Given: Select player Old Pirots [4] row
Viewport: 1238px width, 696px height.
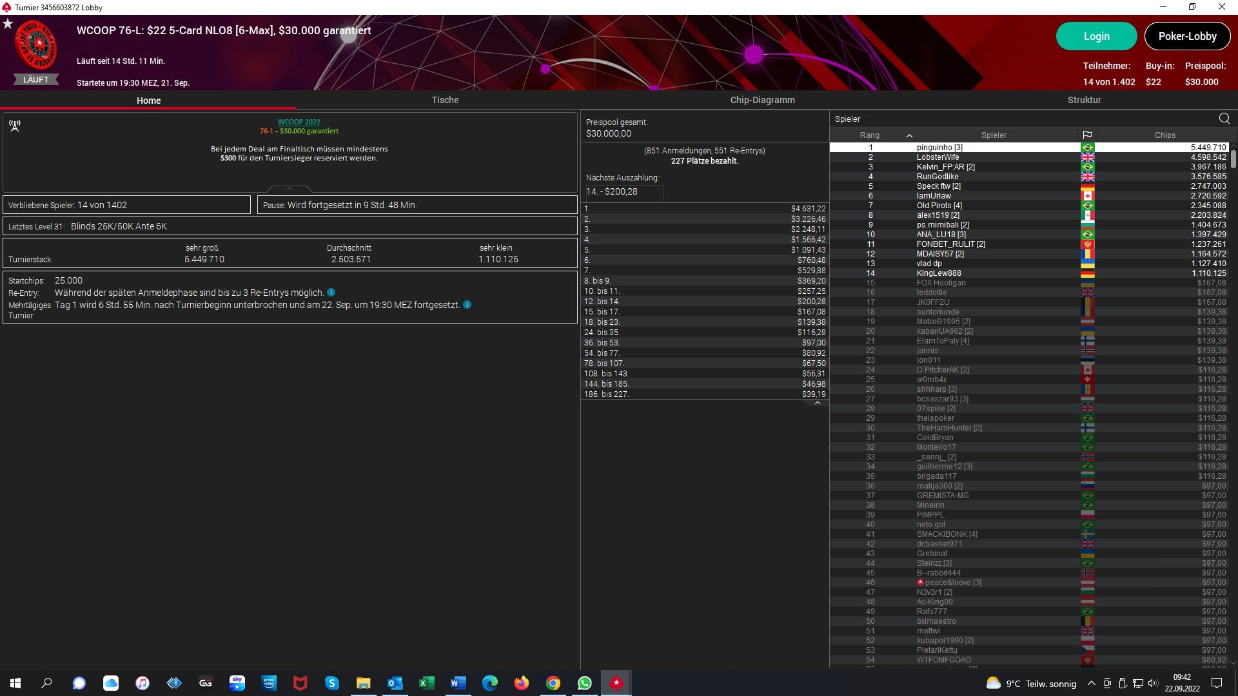Looking at the screenshot, I should 1029,206.
